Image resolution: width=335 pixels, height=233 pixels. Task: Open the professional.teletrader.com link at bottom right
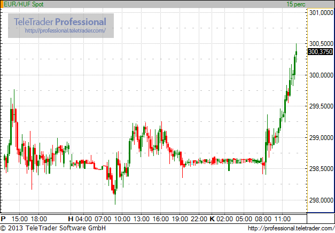(x=291, y=228)
